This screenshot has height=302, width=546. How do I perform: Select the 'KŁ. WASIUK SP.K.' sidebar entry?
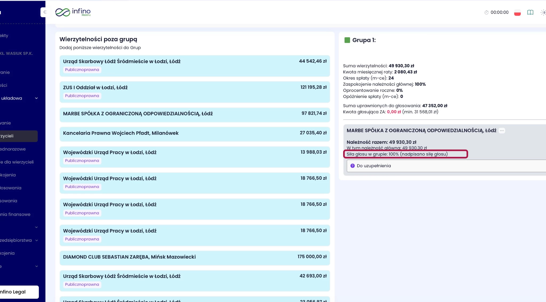click(17, 53)
